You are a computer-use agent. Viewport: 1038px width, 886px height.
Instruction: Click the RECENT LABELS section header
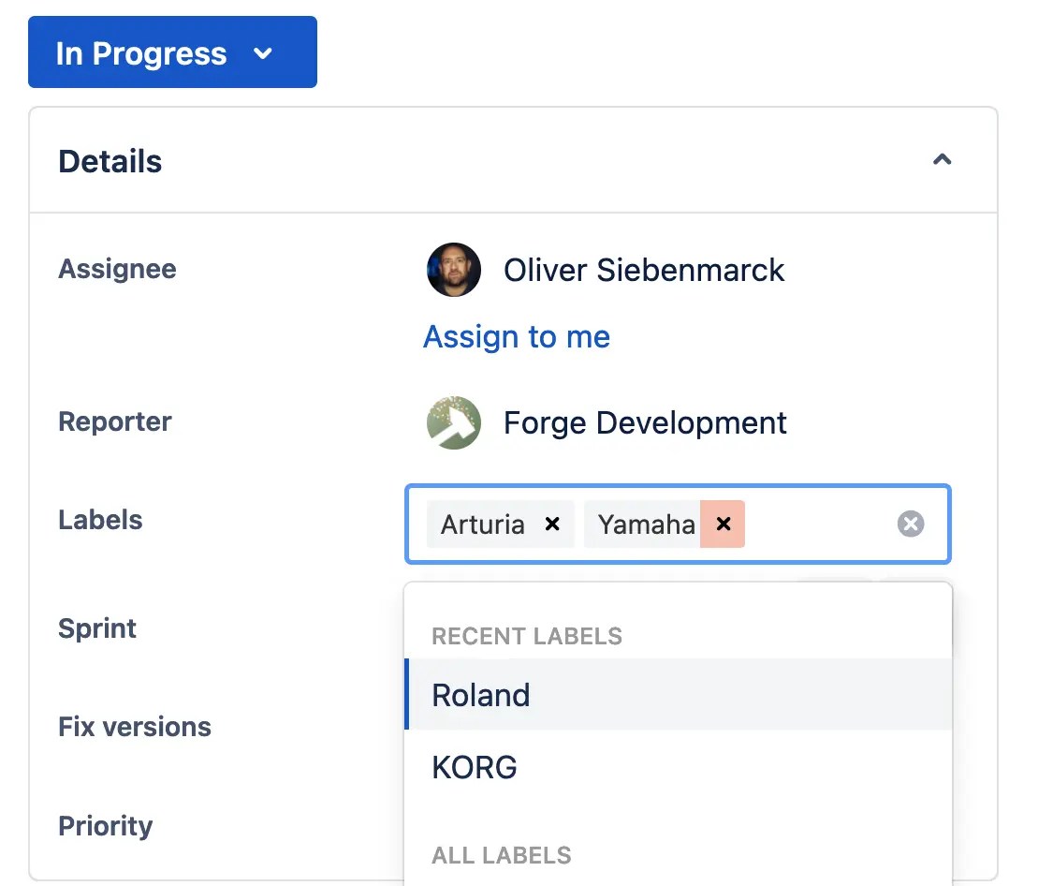coord(526,636)
